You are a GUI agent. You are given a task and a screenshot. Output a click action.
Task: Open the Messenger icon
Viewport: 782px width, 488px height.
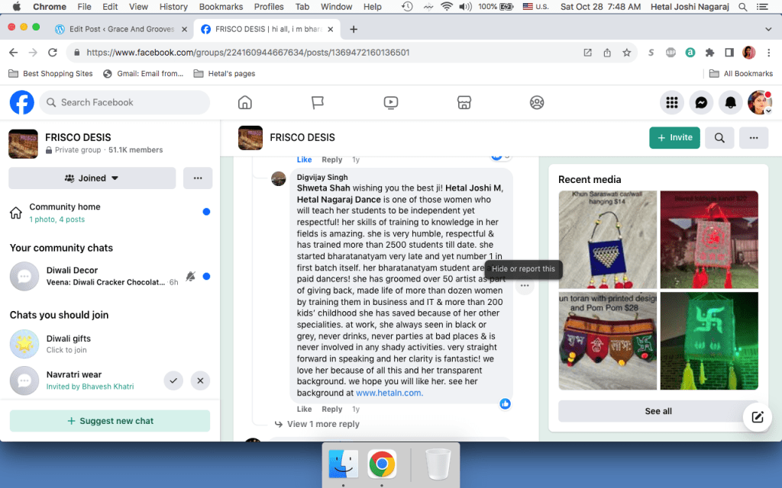click(x=701, y=102)
